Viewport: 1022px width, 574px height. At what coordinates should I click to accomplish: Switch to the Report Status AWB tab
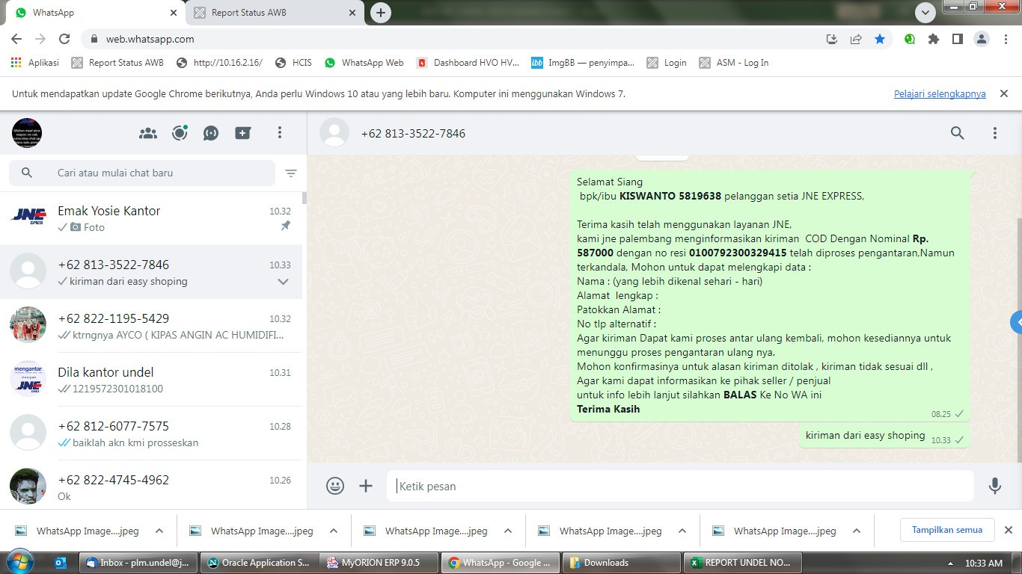pos(275,13)
